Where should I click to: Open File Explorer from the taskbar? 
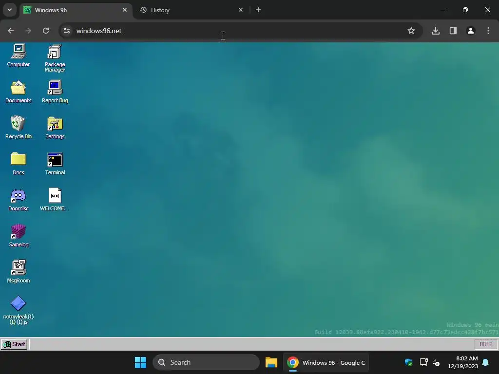[271, 362]
